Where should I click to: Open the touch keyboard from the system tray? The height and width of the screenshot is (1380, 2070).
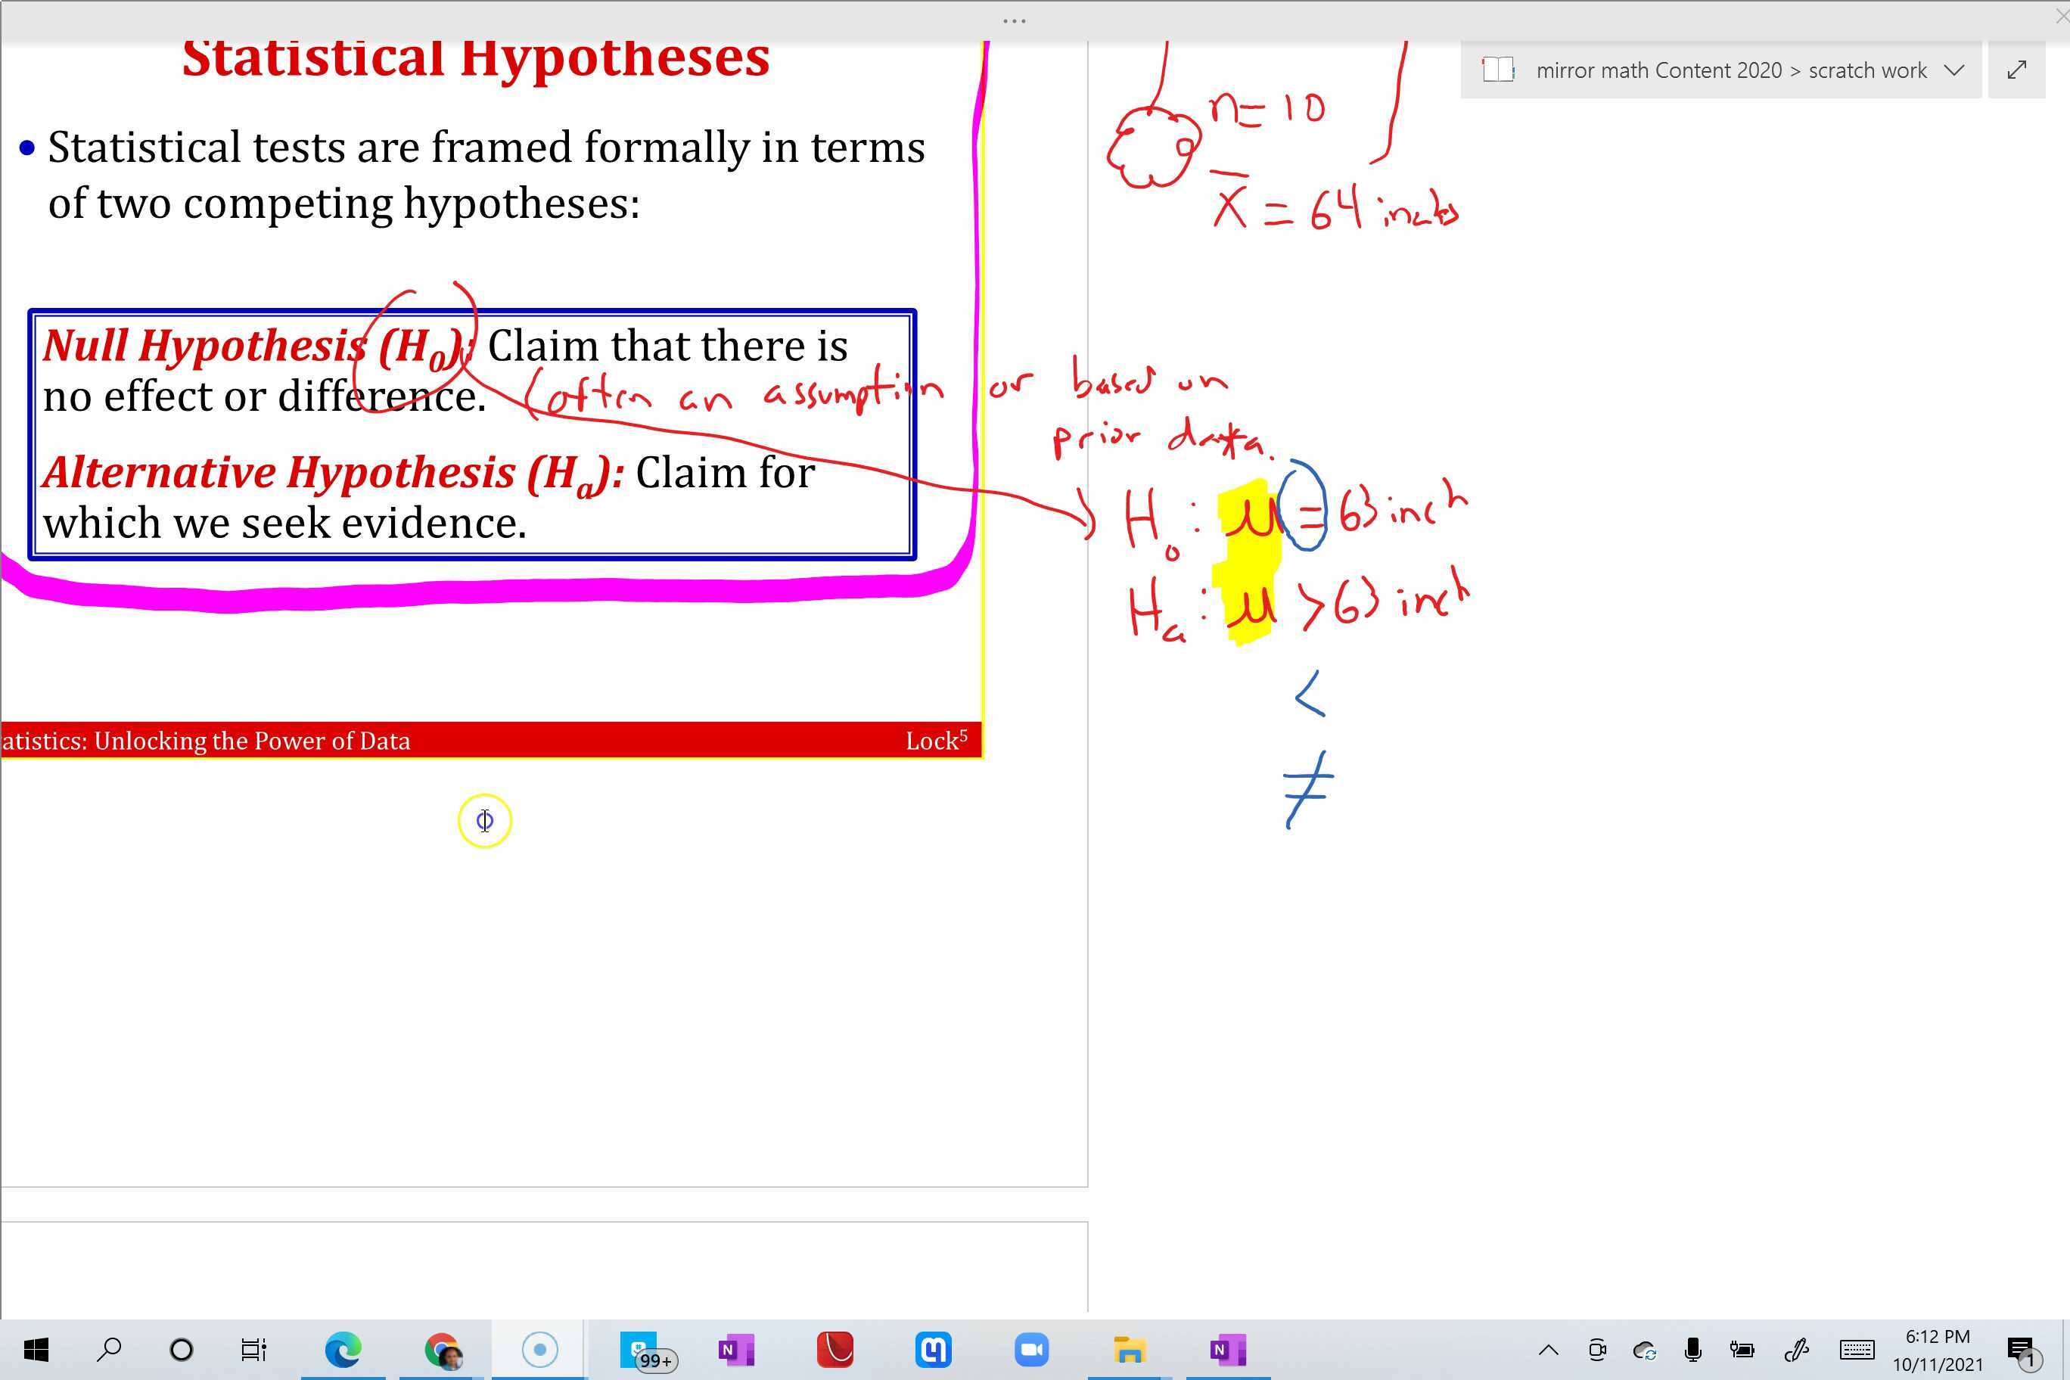pyautogui.click(x=1857, y=1350)
